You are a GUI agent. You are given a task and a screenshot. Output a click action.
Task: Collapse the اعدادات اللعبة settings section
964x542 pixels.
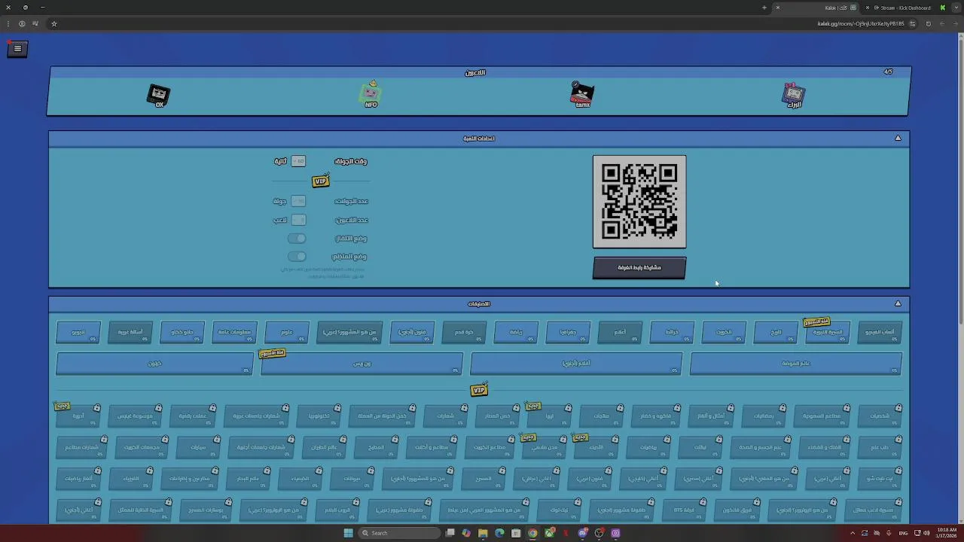pos(898,138)
